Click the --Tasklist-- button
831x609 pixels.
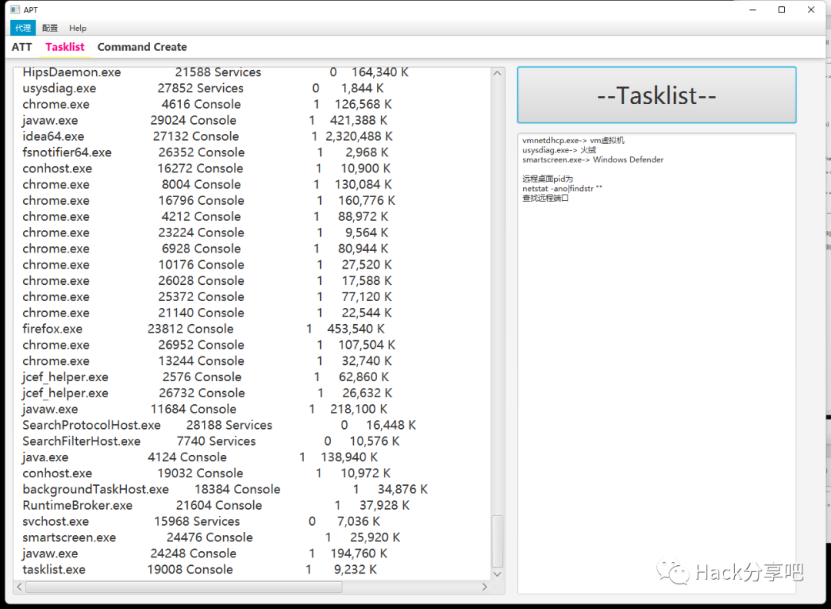coord(656,95)
